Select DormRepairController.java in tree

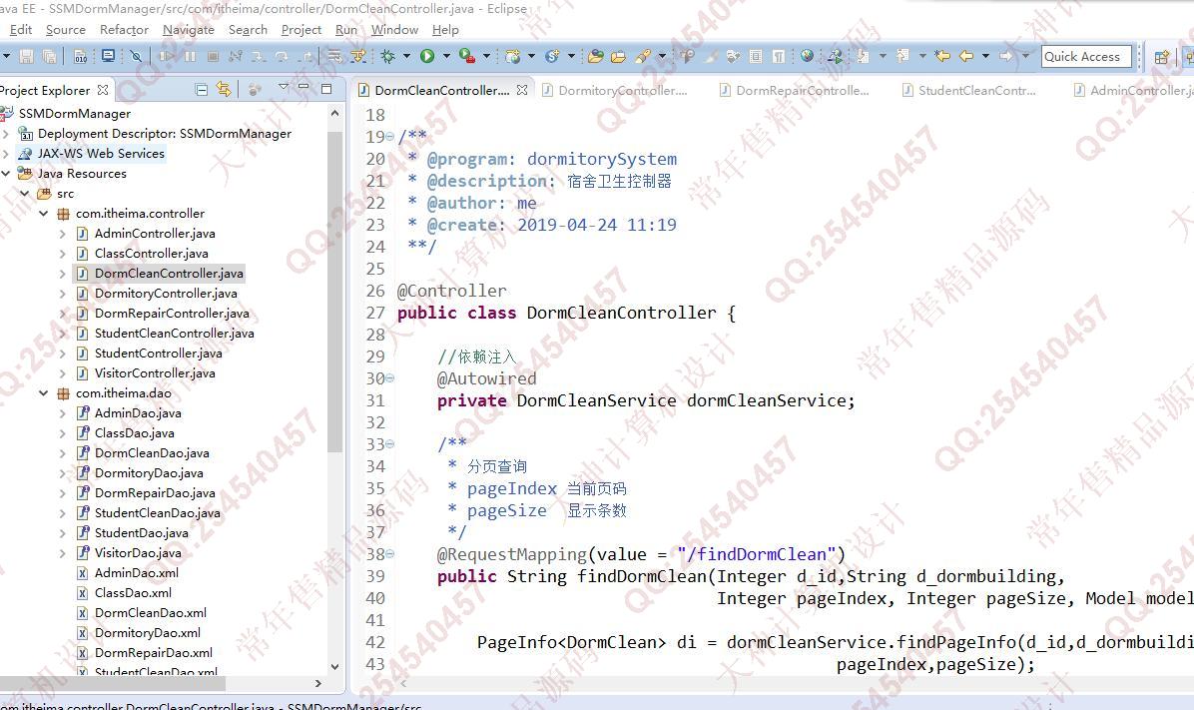(x=172, y=314)
